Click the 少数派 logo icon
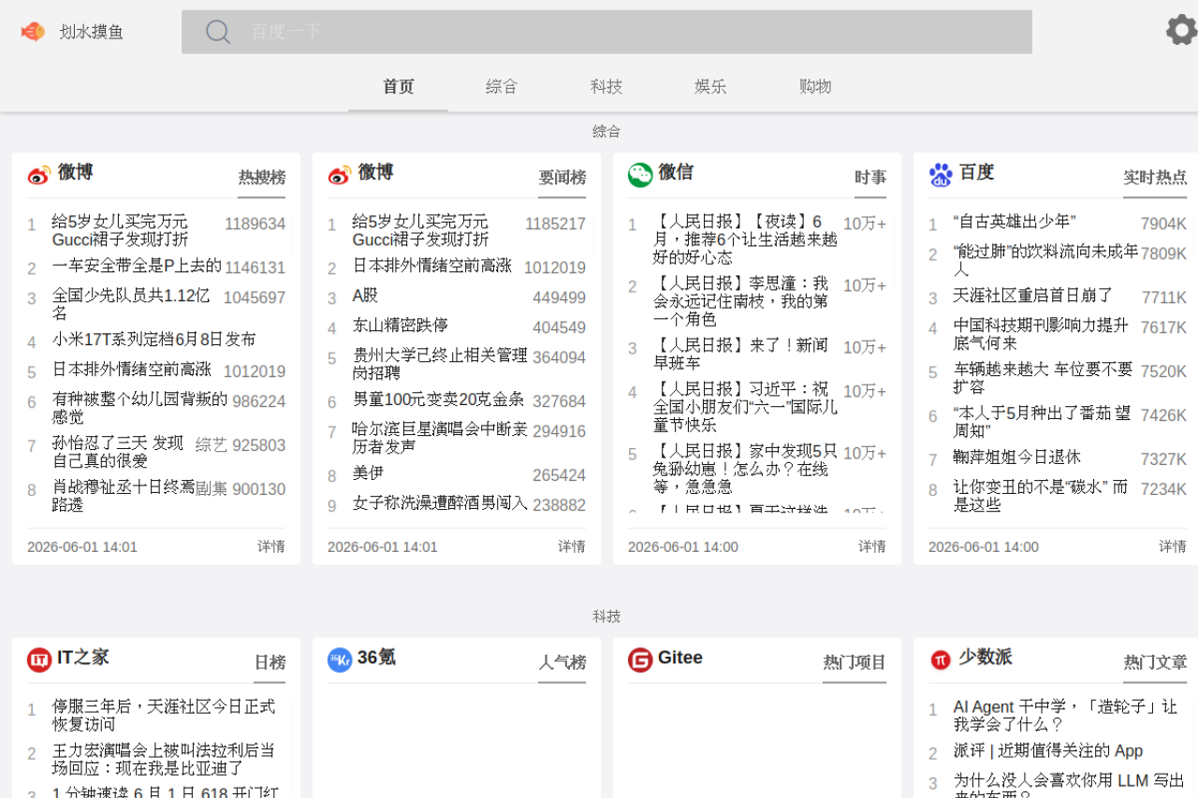1198x798 pixels. (941, 660)
